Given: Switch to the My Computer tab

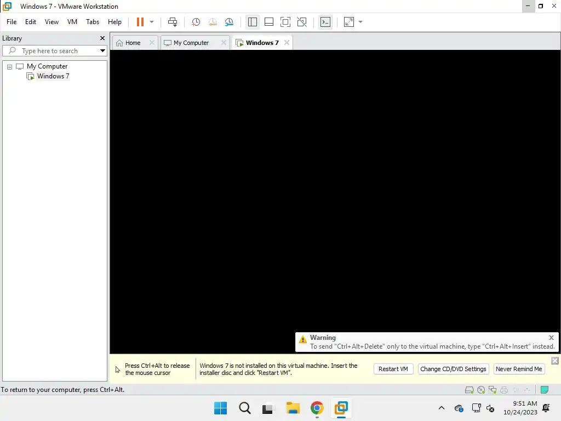Looking at the screenshot, I should pos(191,43).
